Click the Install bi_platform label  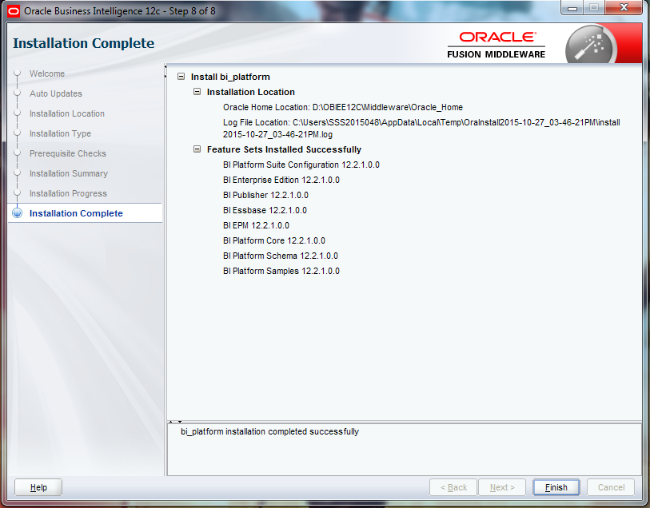(230, 77)
